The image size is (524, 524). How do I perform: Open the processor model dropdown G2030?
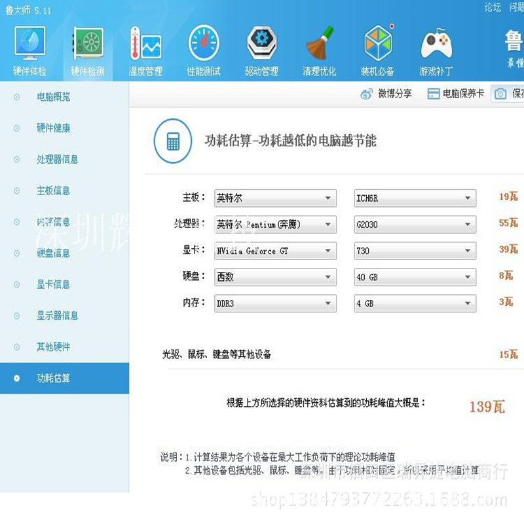[x=415, y=224]
